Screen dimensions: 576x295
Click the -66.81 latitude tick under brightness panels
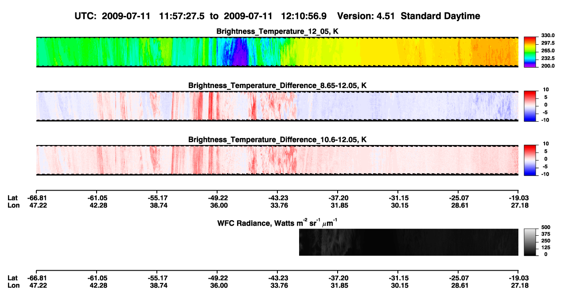[37, 198]
